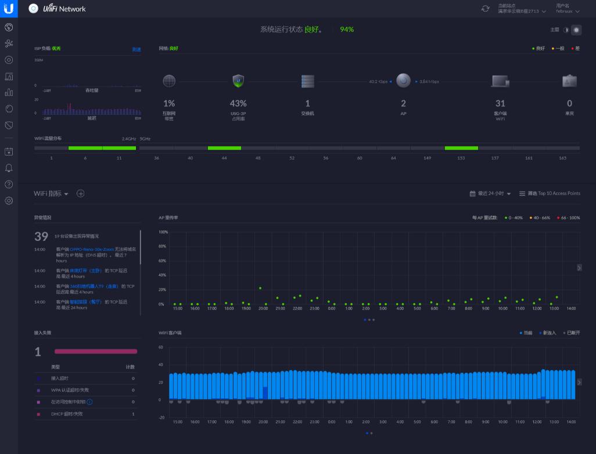Open the OPPO-Reno-10x-Zoom client link
This screenshot has height=454, width=596.
tap(92, 249)
